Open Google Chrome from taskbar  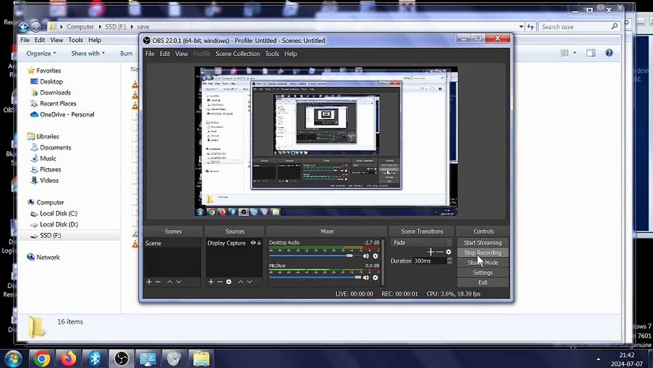click(42, 359)
